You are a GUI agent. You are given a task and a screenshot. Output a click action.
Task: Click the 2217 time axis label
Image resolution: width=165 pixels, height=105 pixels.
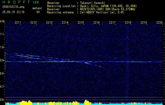[112, 22]
